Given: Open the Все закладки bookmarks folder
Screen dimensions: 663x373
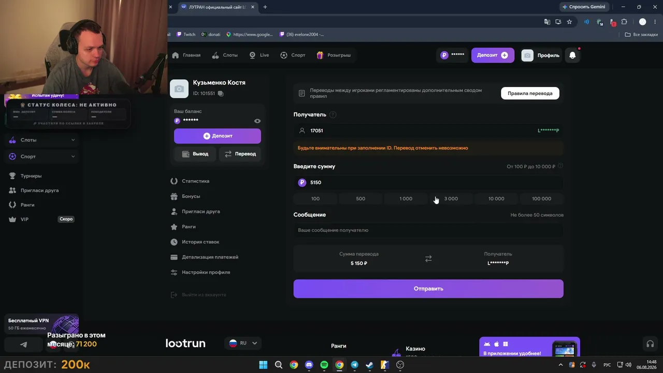Looking at the screenshot, I should 641,35.
